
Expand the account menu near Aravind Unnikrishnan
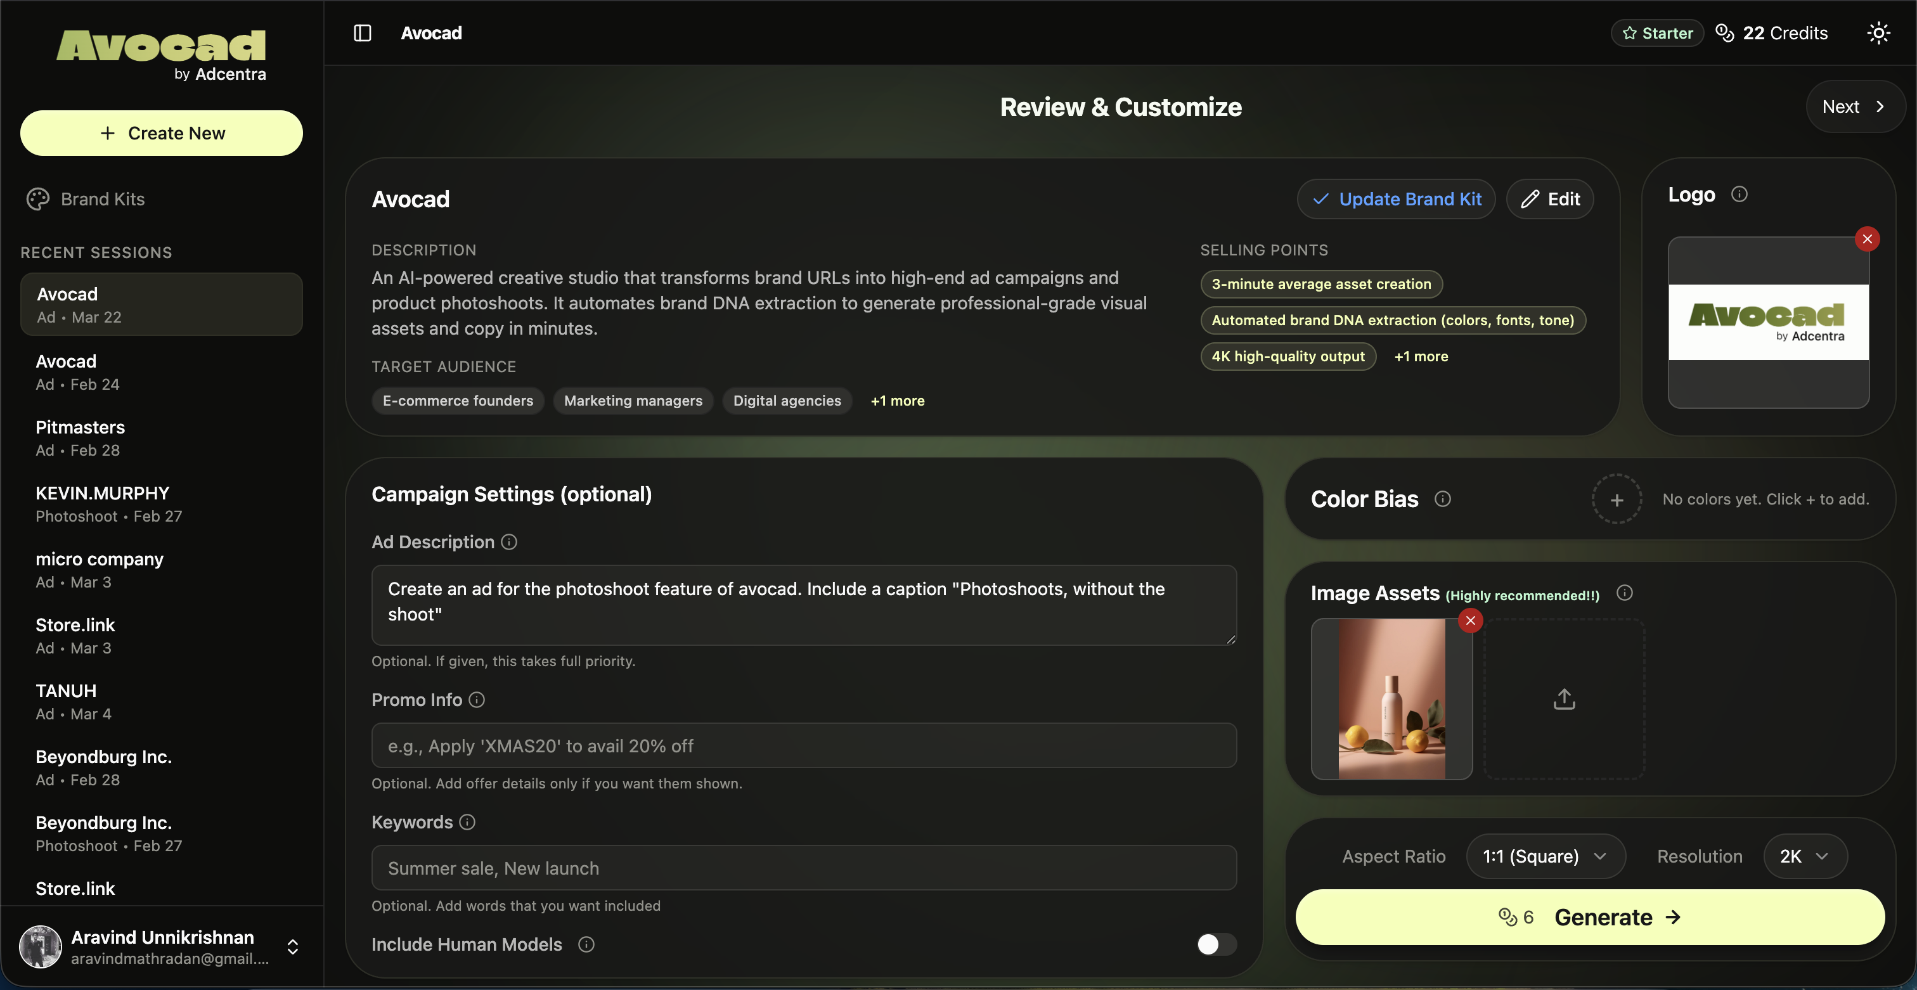point(292,946)
